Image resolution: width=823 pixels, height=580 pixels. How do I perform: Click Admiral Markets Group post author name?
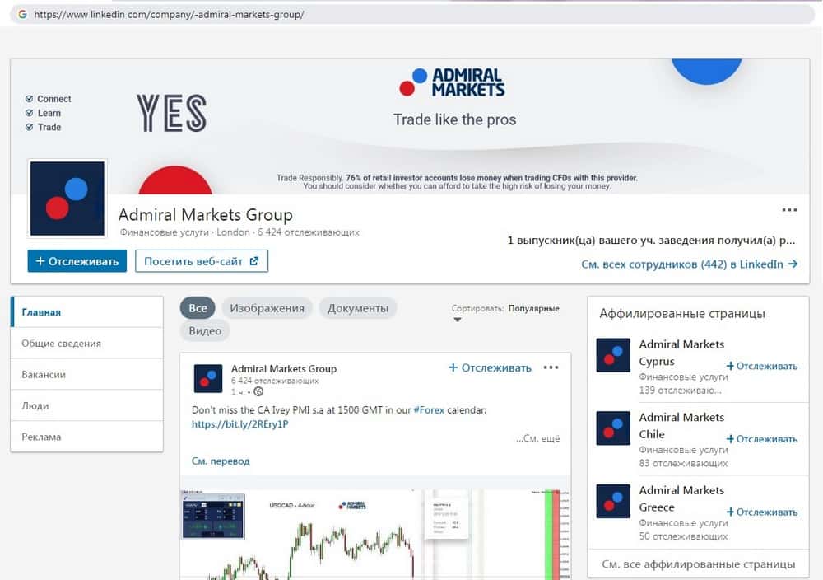283,369
